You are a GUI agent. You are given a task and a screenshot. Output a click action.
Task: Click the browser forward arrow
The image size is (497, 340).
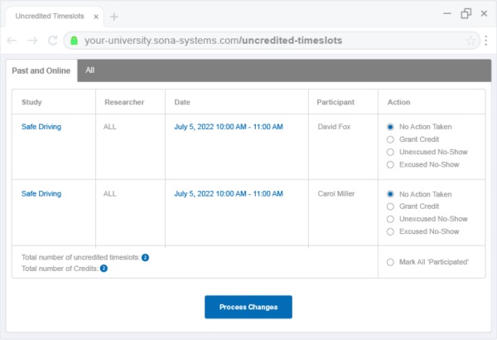coord(32,40)
